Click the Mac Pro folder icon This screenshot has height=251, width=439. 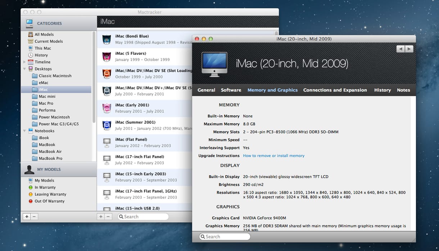(35, 103)
